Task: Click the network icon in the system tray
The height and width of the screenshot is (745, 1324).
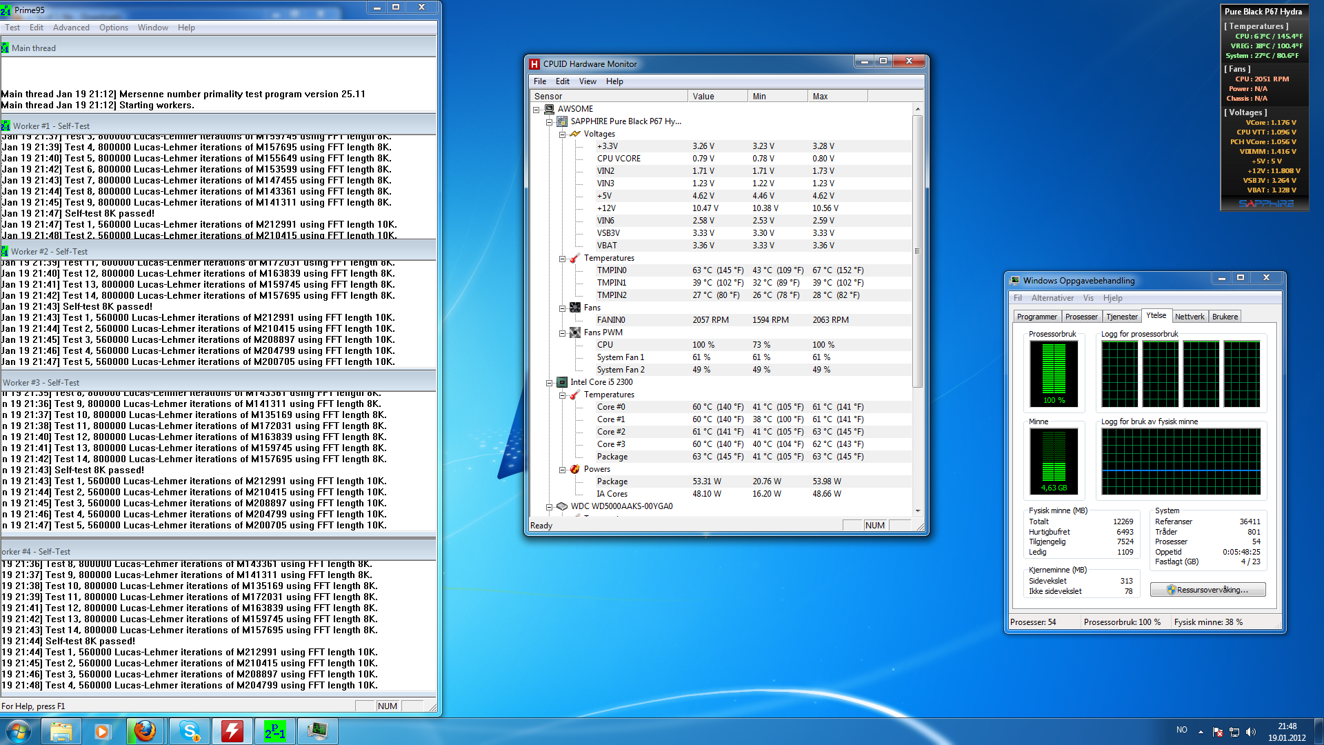Action: click(x=1234, y=732)
